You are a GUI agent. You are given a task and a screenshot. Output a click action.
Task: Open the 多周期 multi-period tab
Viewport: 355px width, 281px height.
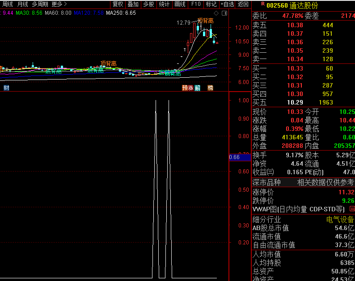tap(40, 4)
